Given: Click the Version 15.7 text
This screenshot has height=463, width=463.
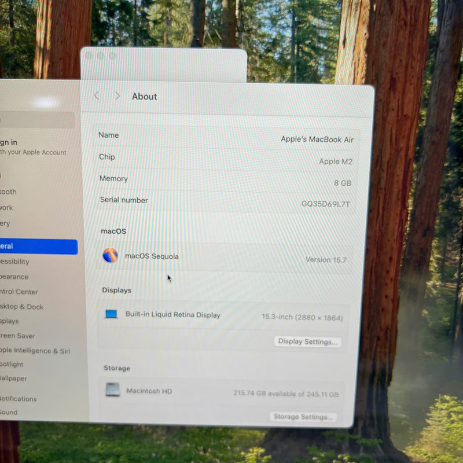Looking at the screenshot, I should click(x=326, y=260).
